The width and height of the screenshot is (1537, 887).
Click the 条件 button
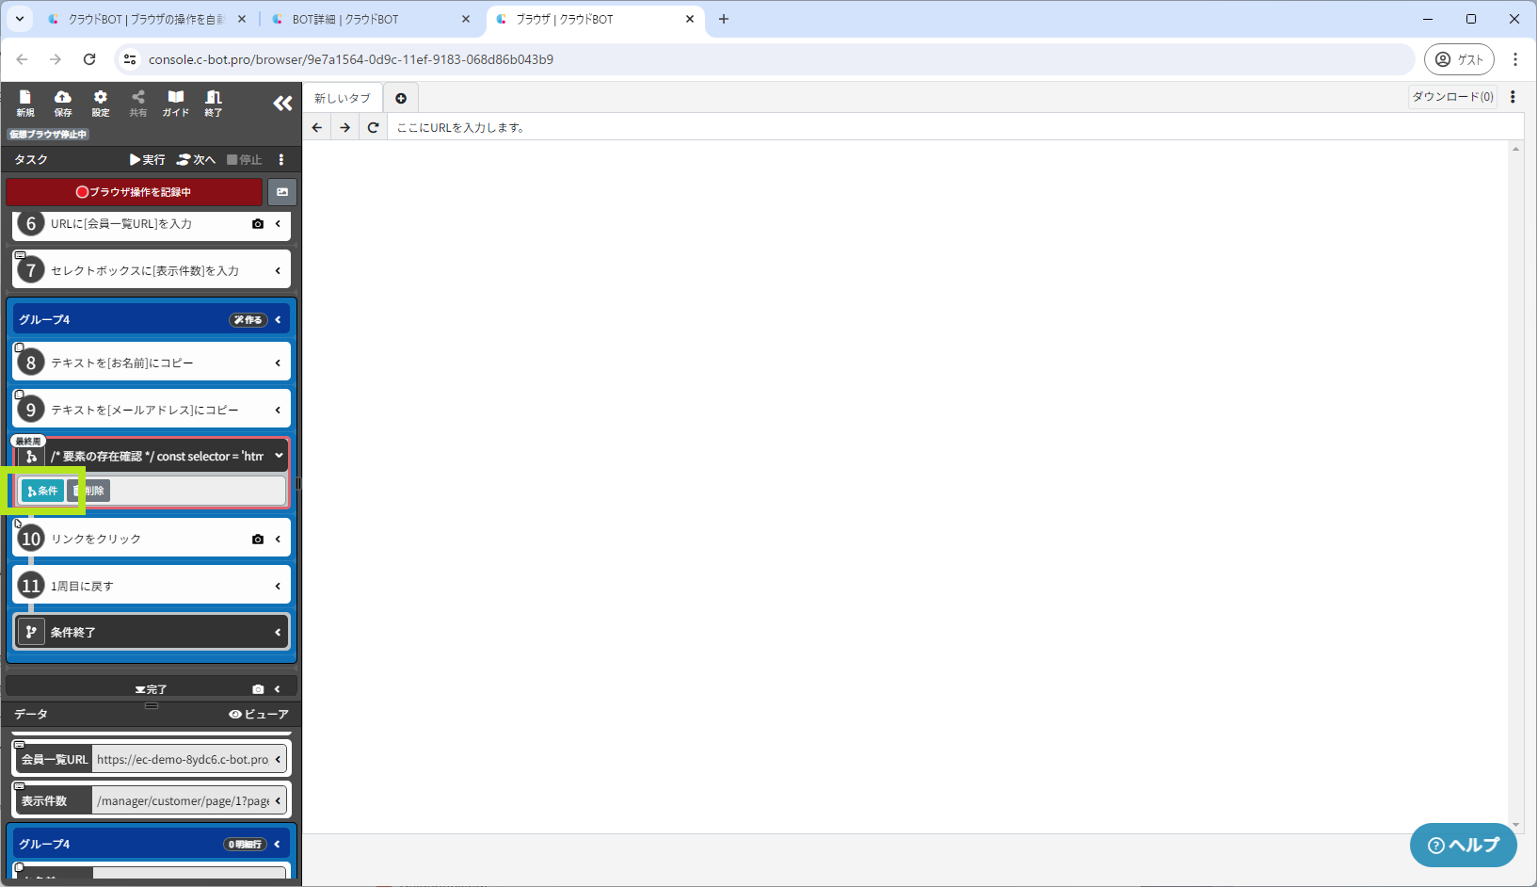click(x=42, y=491)
